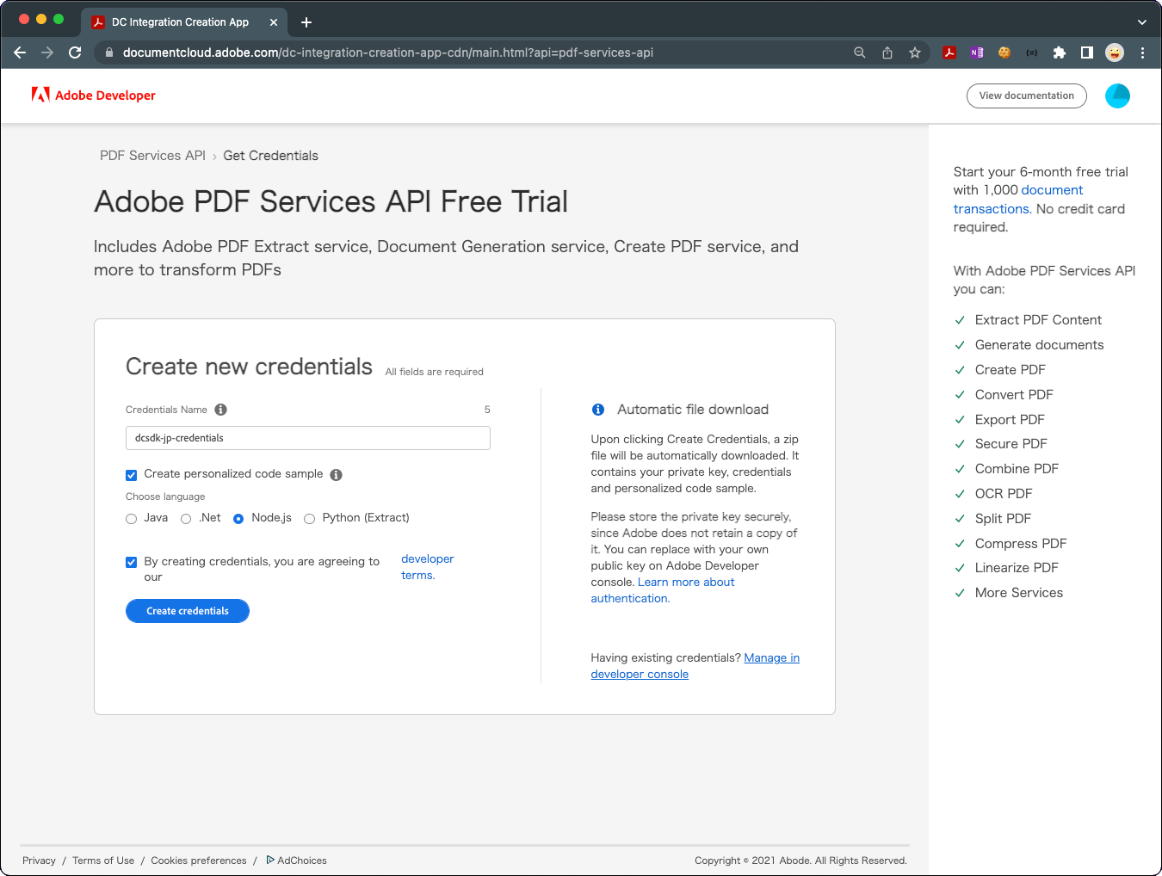Uncheck Create personalized code sample
The image size is (1162, 876).
click(x=131, y=474)
